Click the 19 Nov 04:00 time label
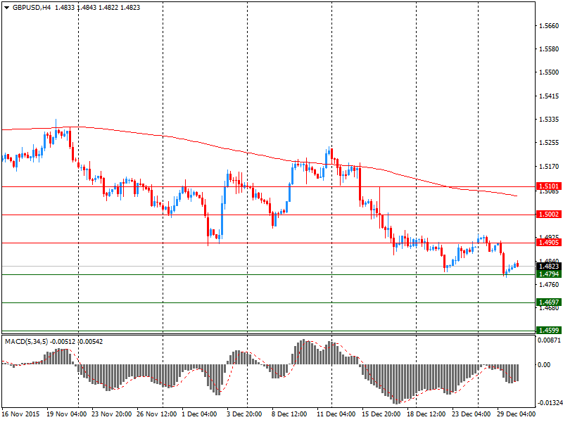Viewport: 563px width, 422px height. coord(66,414)
